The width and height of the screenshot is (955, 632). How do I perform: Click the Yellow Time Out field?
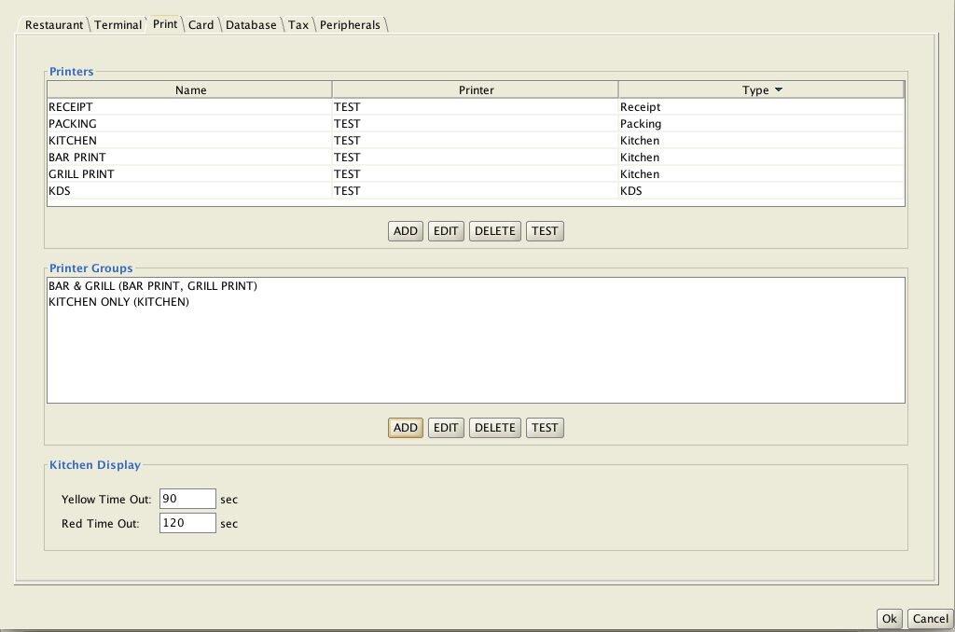pos(187,499)
